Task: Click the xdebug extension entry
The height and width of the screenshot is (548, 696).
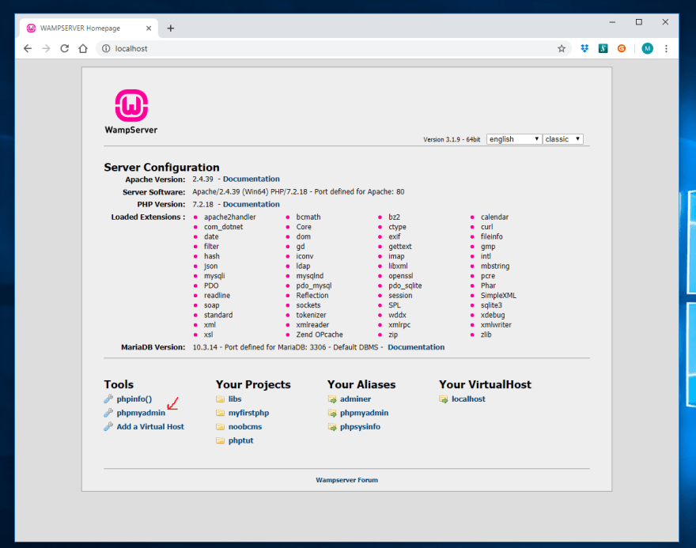Action: (x=493, y=315)
